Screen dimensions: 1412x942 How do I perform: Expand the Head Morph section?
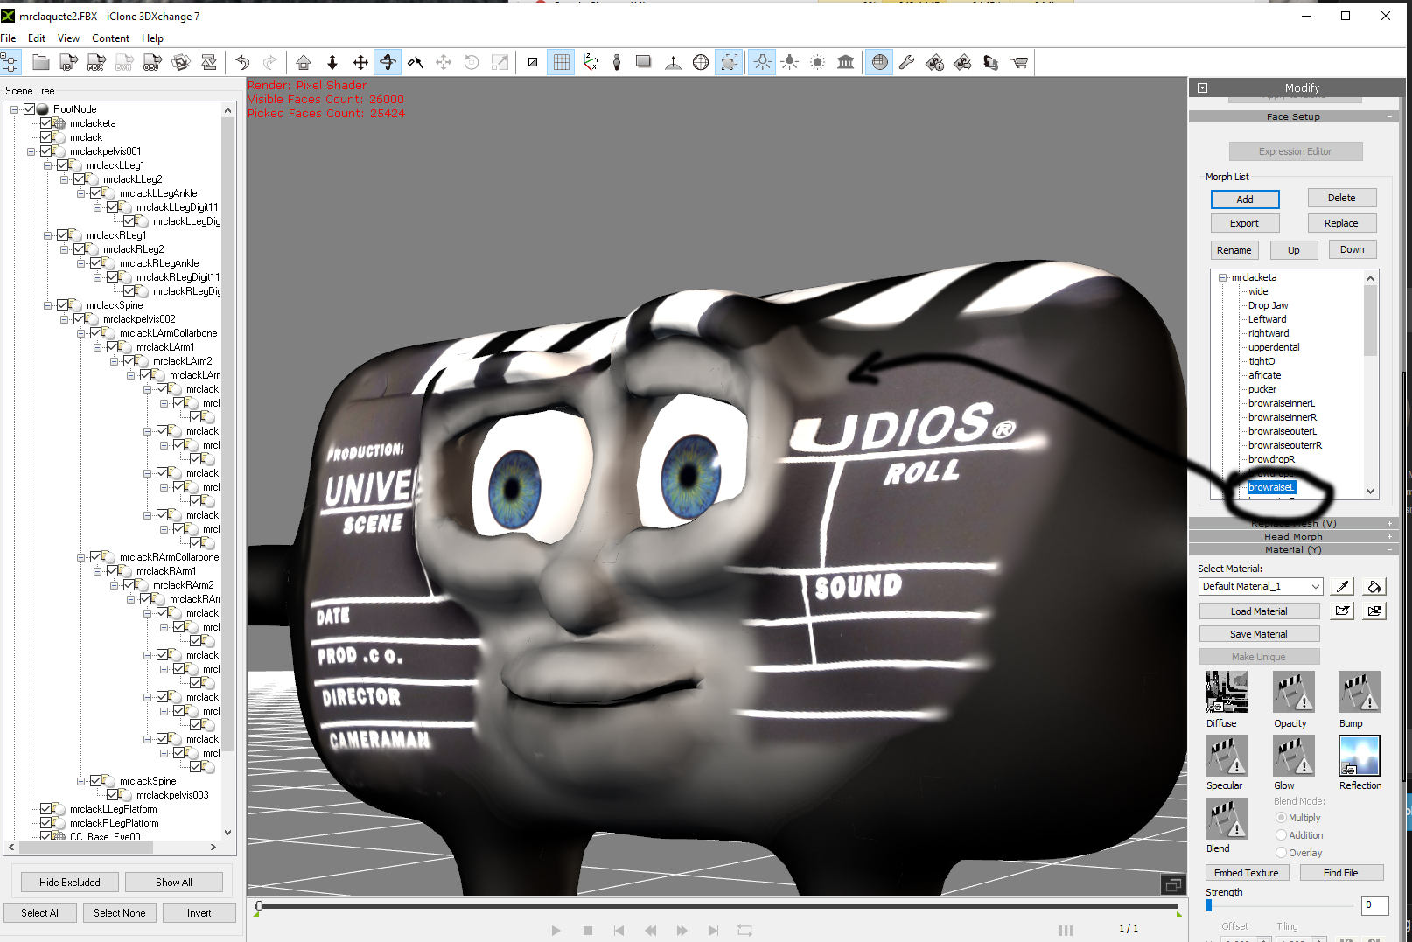[x=1293, y=537]
